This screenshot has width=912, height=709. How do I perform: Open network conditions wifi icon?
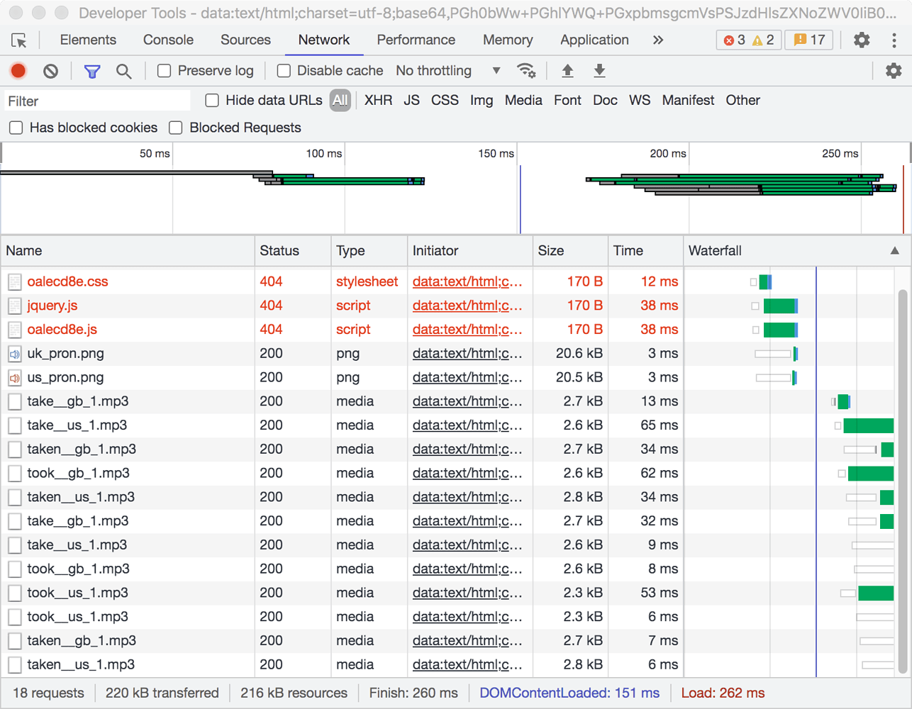coord(526,71)
